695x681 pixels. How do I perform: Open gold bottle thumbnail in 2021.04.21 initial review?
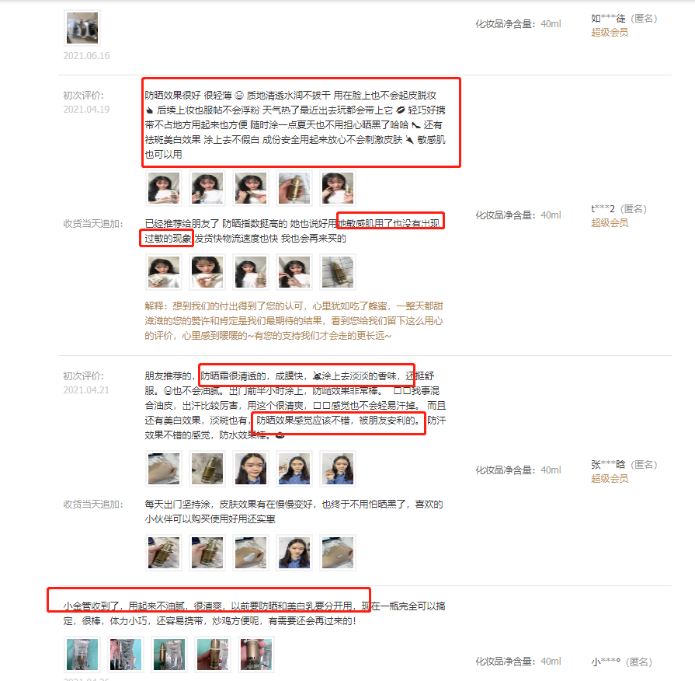207,469
